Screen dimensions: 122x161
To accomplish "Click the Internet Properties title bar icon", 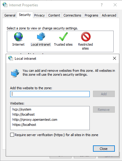I will 5,5.
